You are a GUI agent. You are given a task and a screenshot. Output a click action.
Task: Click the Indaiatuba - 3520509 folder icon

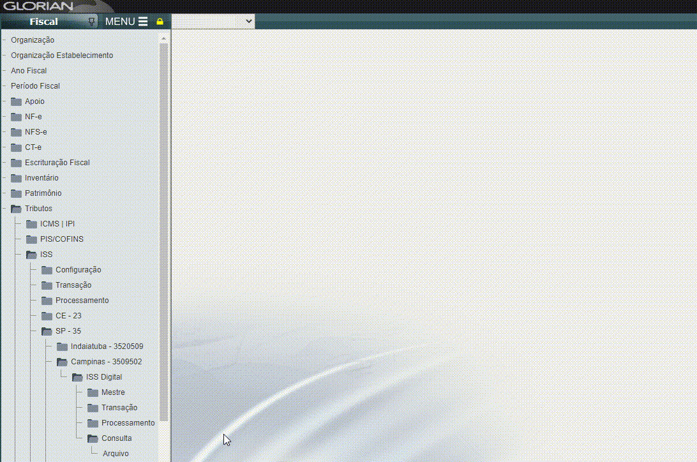coord(62,346)
